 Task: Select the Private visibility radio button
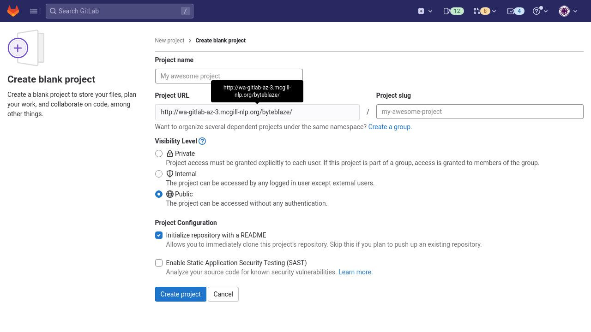(x=159, y=154)
